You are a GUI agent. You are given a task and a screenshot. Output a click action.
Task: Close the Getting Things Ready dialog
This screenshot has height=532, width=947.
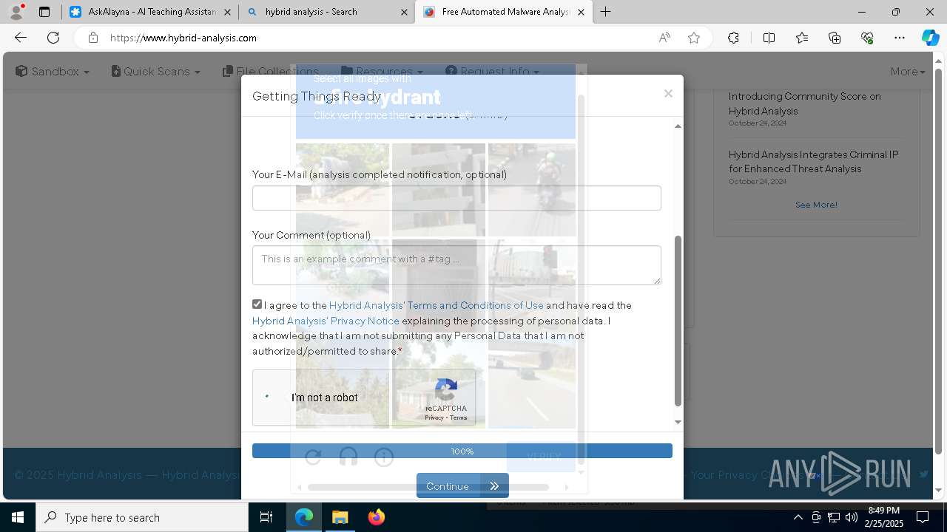(668, 93)
